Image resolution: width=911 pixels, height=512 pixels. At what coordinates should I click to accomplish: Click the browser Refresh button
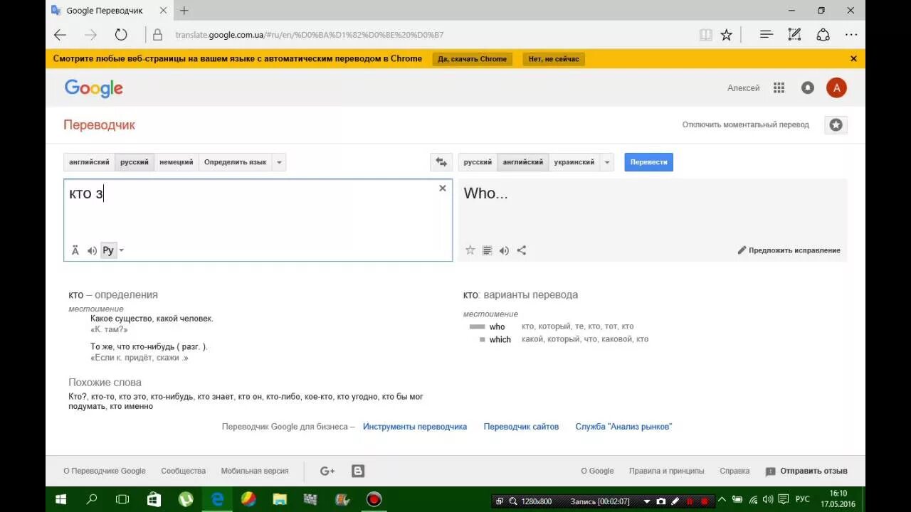point(121,35)
